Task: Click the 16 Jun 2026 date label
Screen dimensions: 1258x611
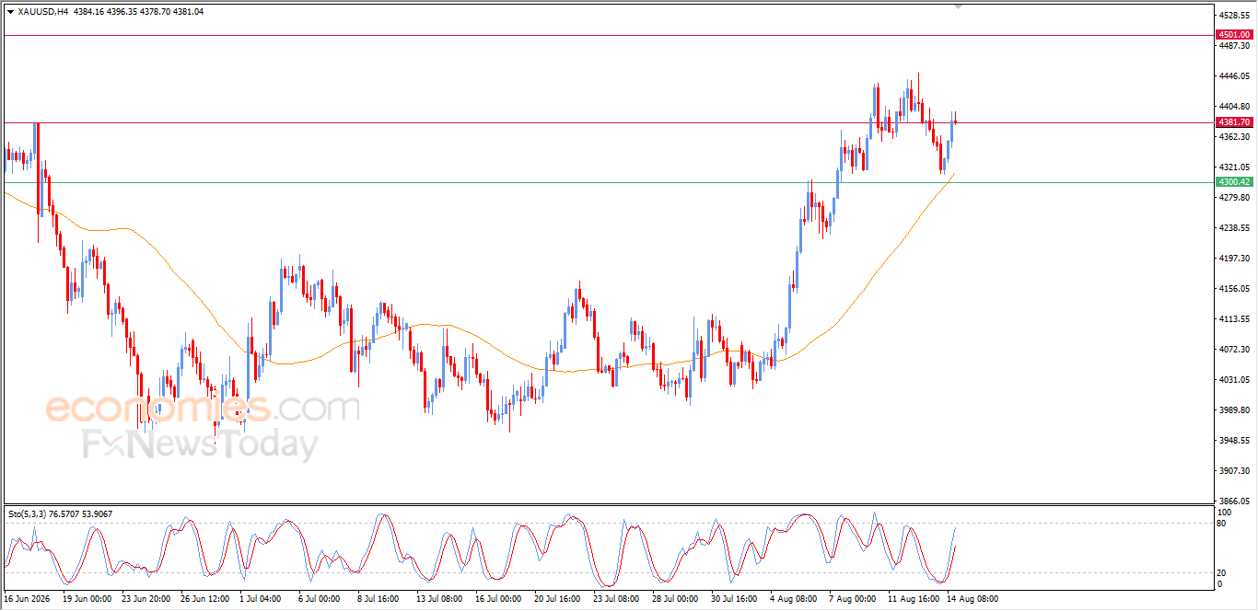Action: coord(26,598)
